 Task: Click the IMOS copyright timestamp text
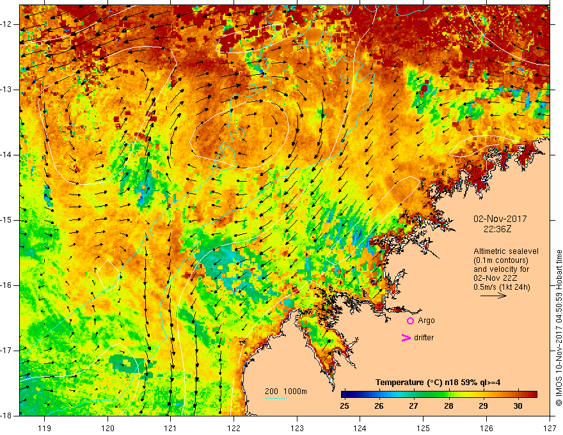coord(559,328)
